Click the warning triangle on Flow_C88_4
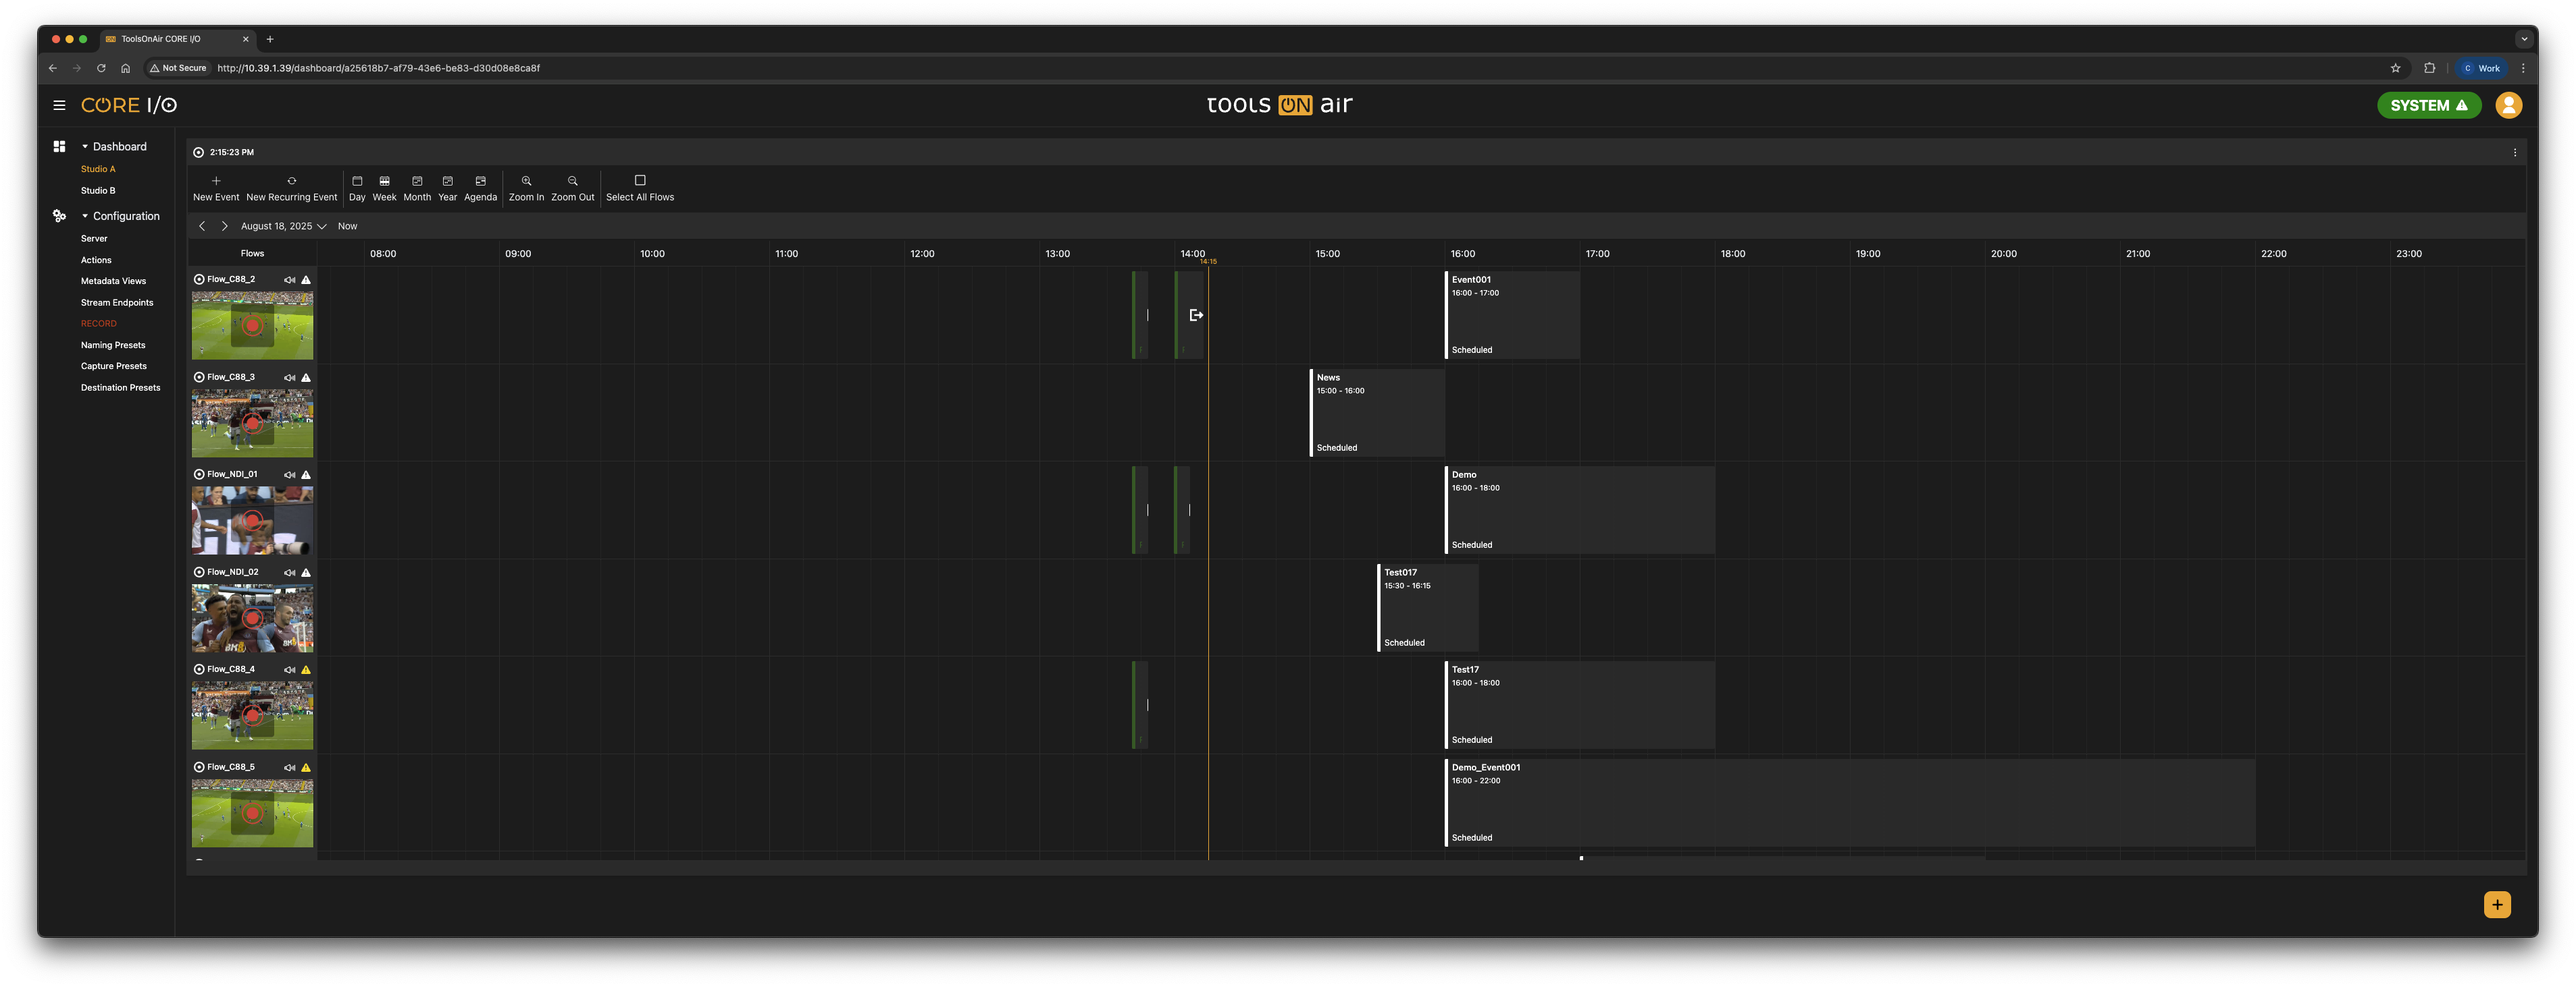 pos(306,671)
